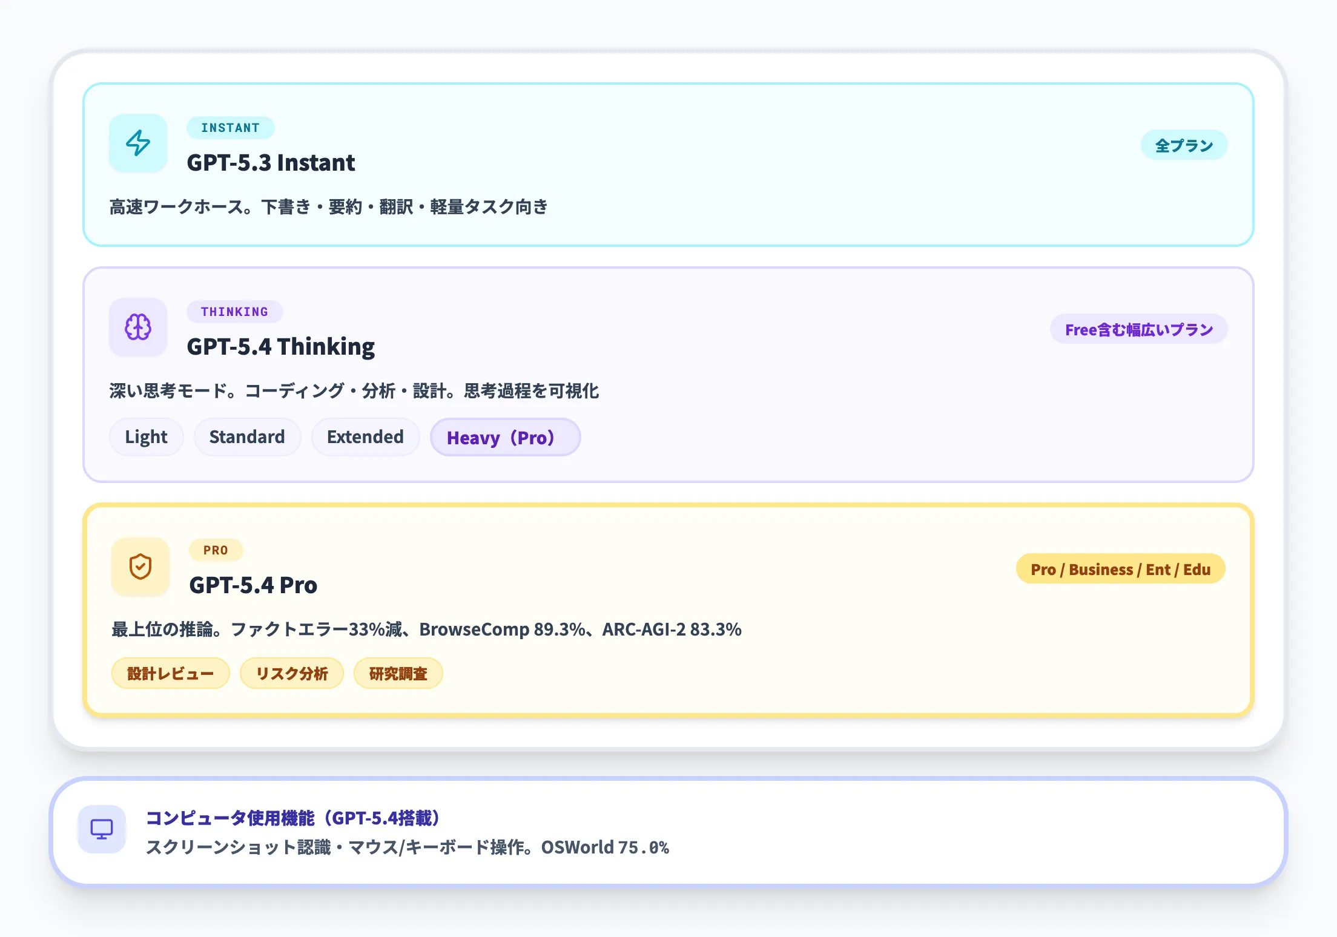This screenshot has width=1337, height=937.
Task: Select the GPT-5.4 Pro title
Action: 253,585
